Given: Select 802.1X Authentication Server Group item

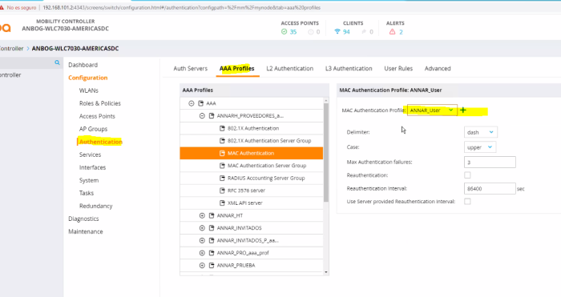Looking at the screenshot, I should pos(251,141).
